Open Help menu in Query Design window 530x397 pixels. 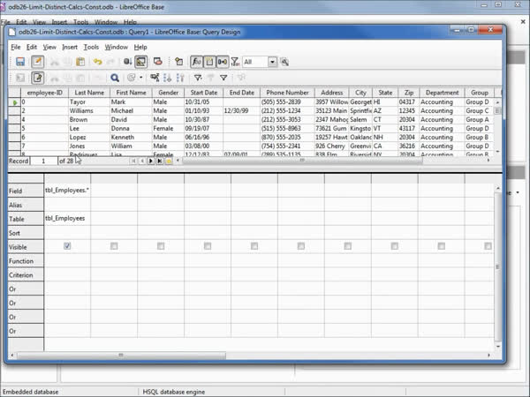point(140,48)
